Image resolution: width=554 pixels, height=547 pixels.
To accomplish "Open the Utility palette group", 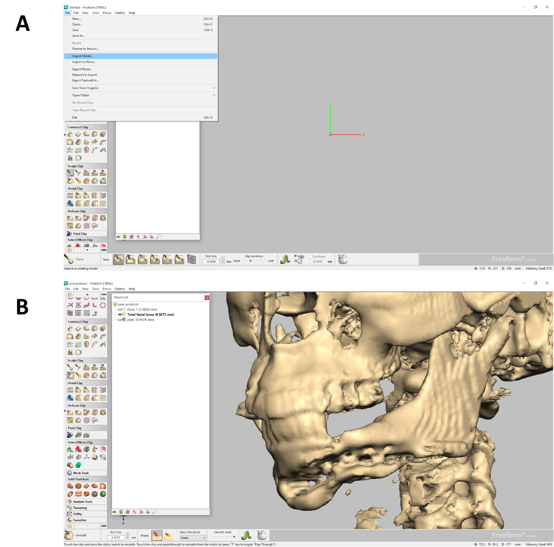I will pyautogui.click(x=87, y=514).
